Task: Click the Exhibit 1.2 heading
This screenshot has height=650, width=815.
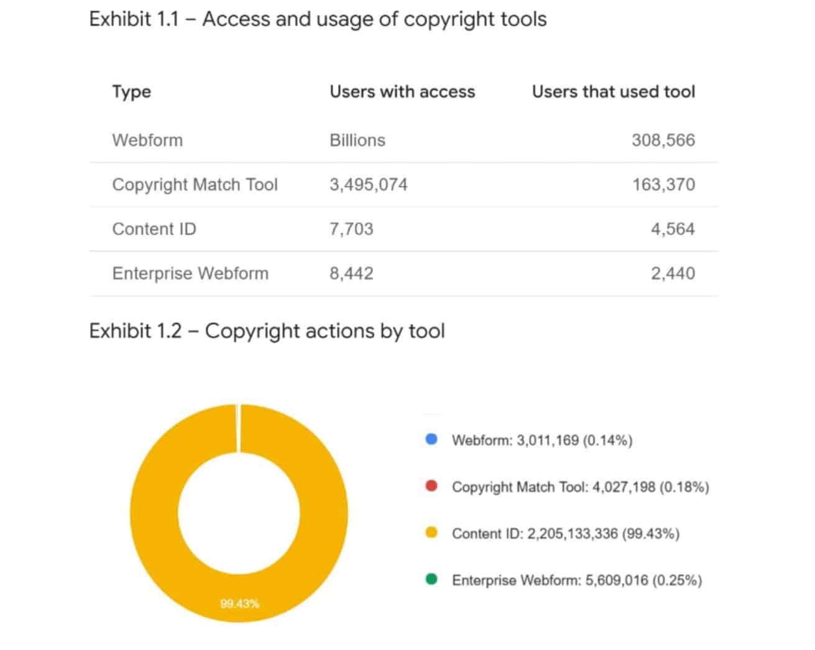Action: (267, 331)
